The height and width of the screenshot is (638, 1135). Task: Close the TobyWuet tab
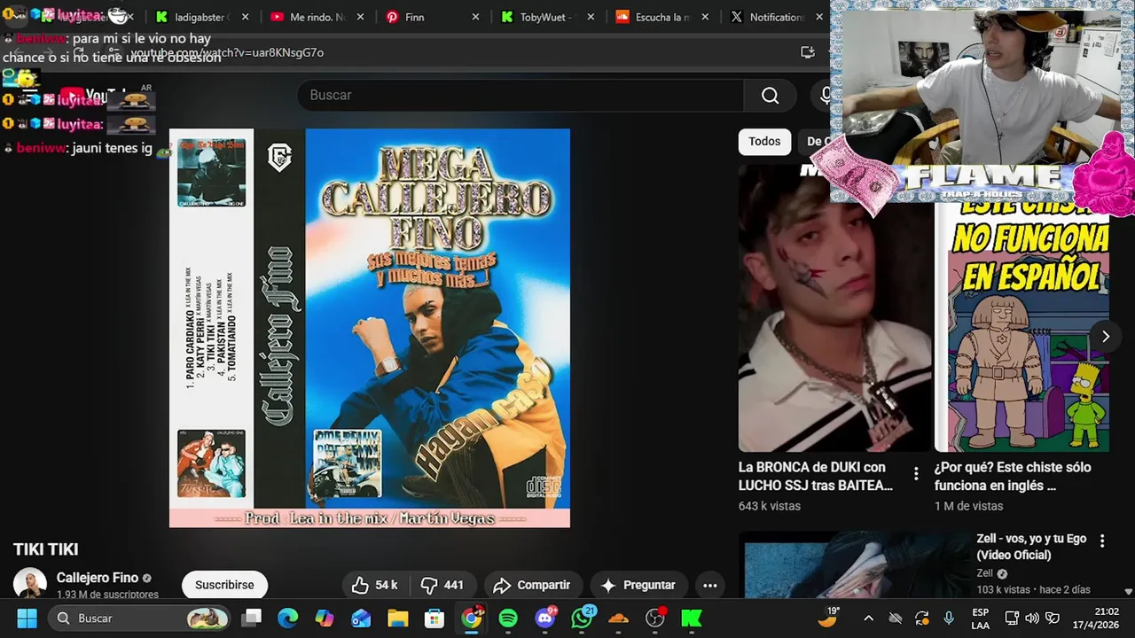click(591, 17)
